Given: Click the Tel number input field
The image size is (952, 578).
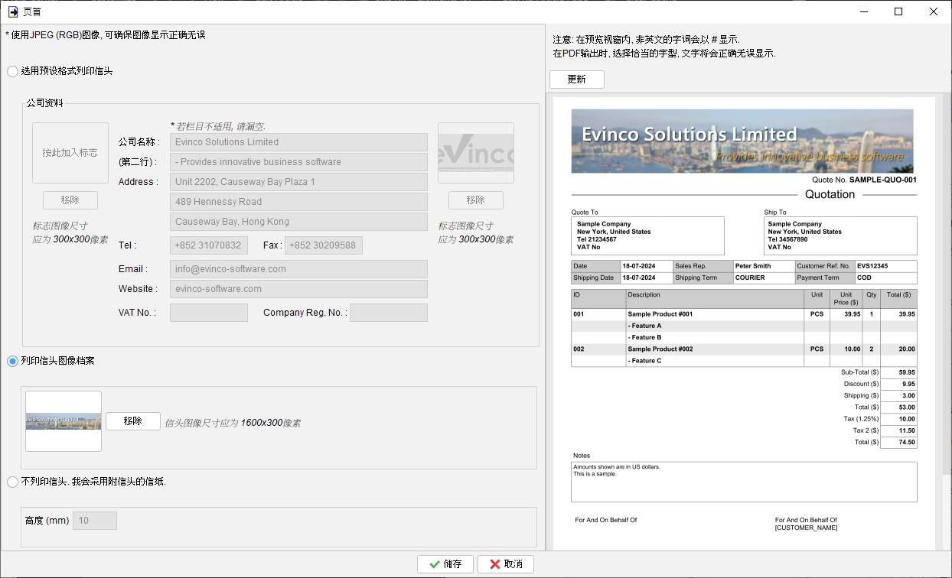Looking at the screenshot, I should [x=209, y=245].
